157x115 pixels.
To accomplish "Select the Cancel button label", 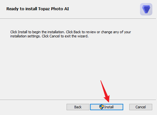I will 140,107.
